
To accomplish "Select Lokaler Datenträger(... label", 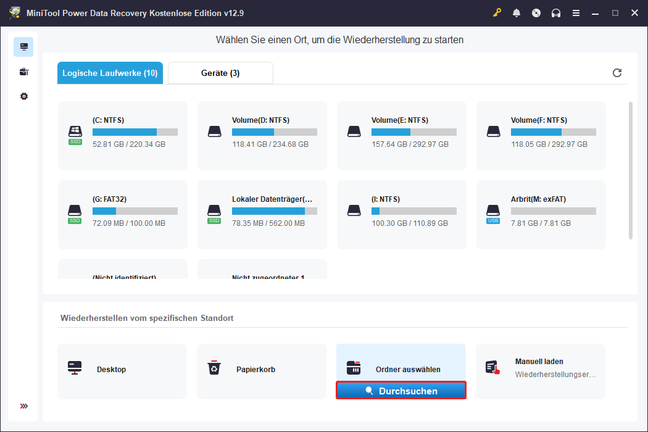I will tap(272, 199).
